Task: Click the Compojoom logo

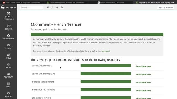Action: (9, 7)
